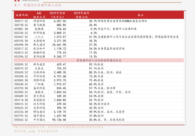Click stock code 603236.SH
This screenshot has width=195, height=136.
[x=21, y=112]
